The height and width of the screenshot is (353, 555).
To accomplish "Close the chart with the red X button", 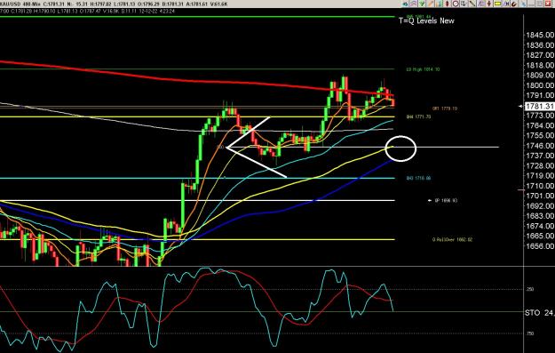I will [x=548, y=4].
